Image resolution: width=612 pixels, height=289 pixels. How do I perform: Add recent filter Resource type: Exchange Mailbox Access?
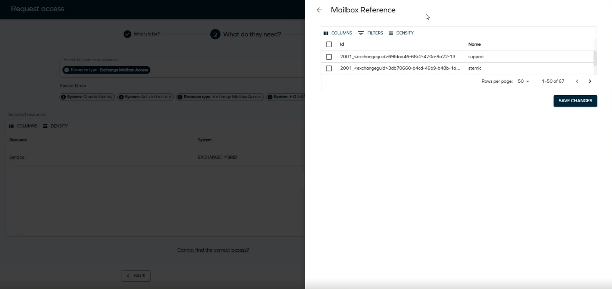[x=220, y=97]
